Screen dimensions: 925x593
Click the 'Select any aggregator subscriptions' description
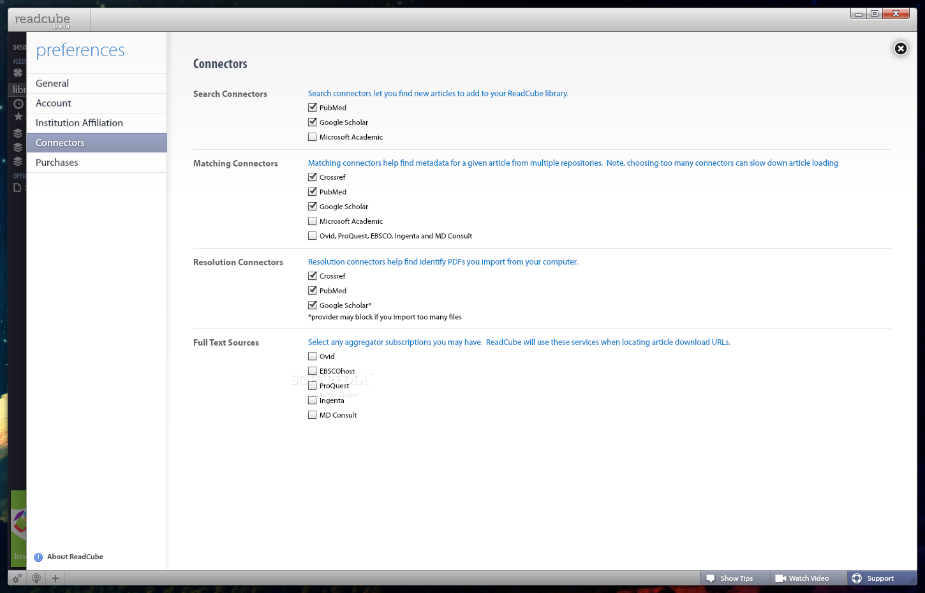tap(519, 342)
